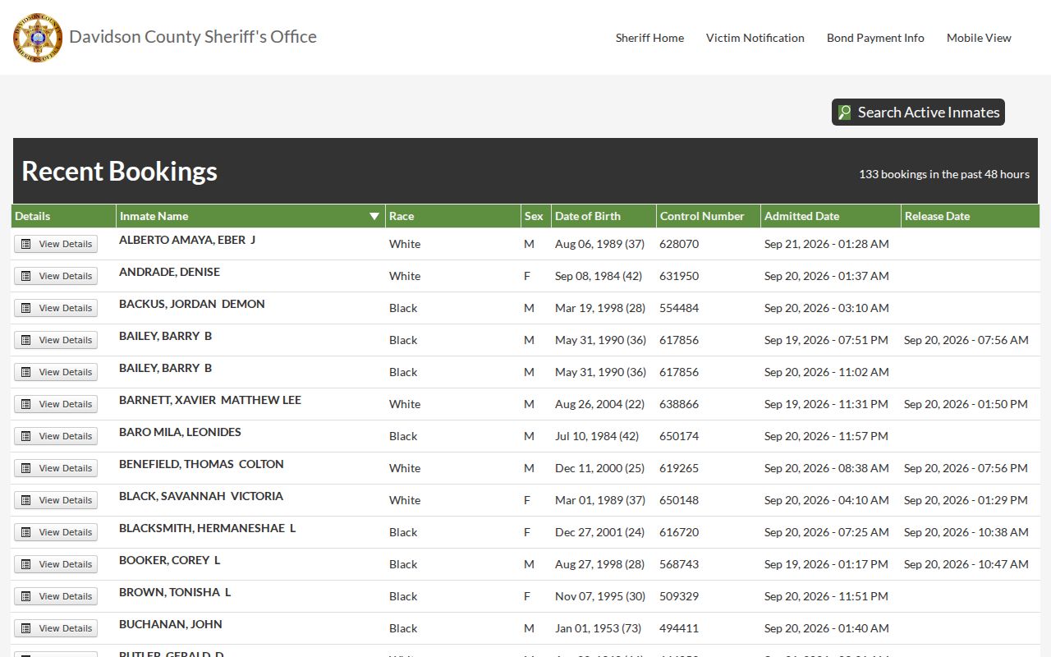Viewport: 1051px width, 657px height.
Task: Sort by the Control Number header
Action: coord(709,216)
